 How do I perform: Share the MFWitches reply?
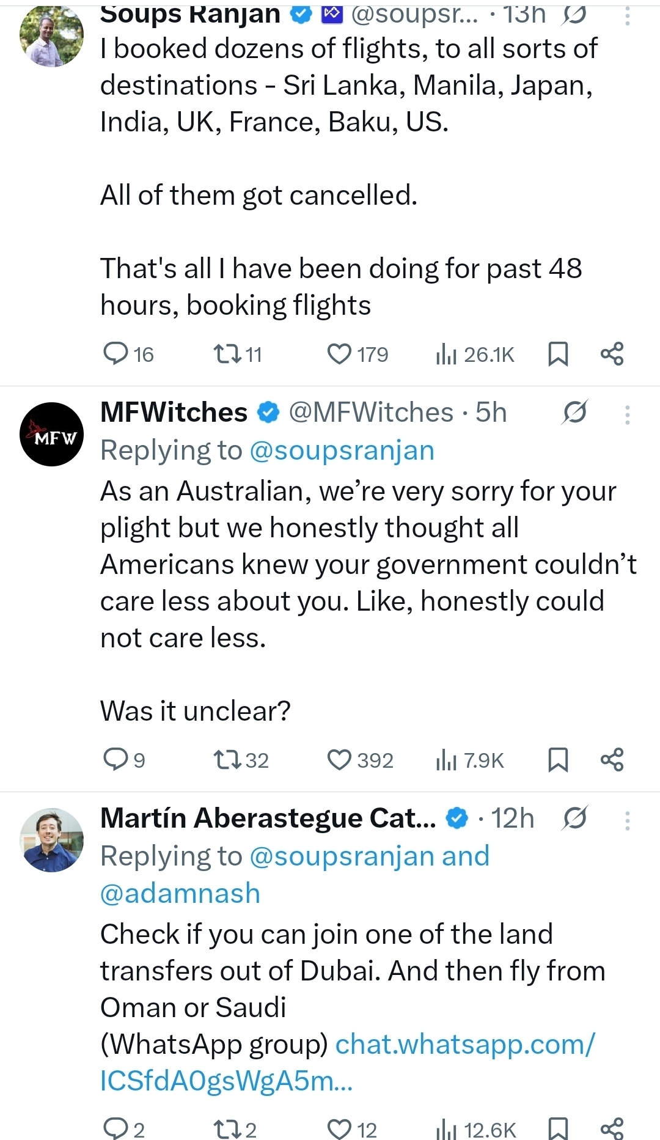612,760
